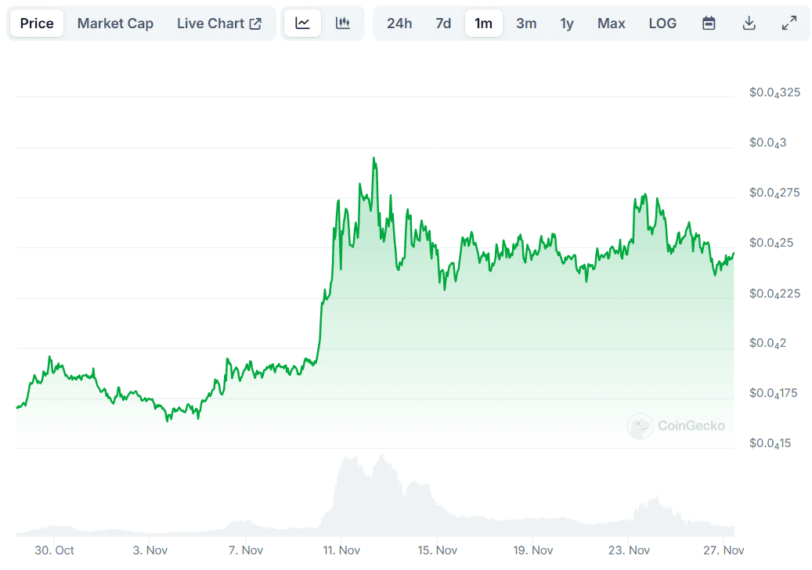Viewport: 812px width, 570px height.
Task: Click the latest price point on chart
Action: tap(734, 253)
